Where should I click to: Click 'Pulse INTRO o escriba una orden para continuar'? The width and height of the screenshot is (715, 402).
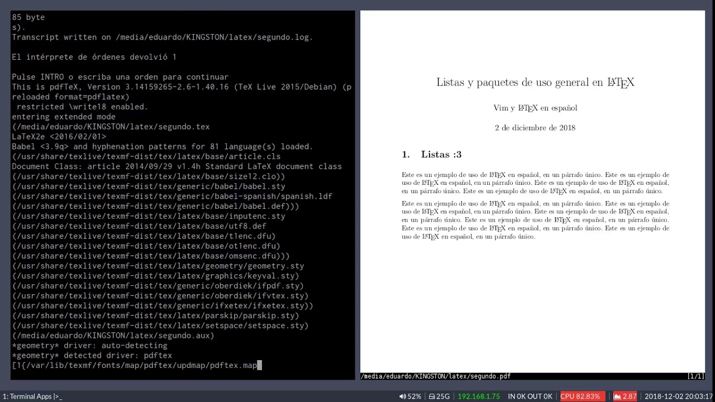pos(120,77)
